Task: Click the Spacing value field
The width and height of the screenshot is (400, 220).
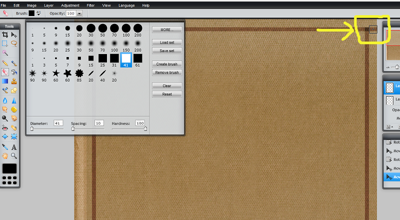Action: pyautogui.click(x=99, y=123)
